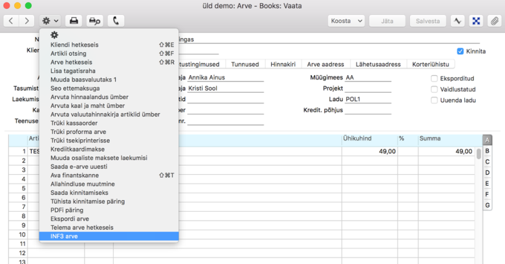Screen dimensions: 505x264
Task: Switch to the Tunnused tab
Action: 245,64
